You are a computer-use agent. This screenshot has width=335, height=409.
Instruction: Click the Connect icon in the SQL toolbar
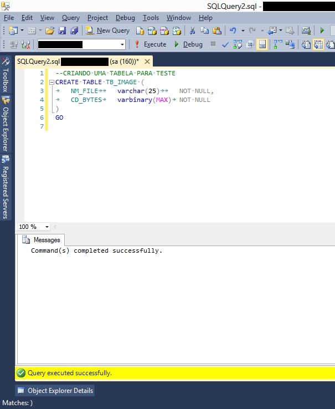tap(13, 44)
